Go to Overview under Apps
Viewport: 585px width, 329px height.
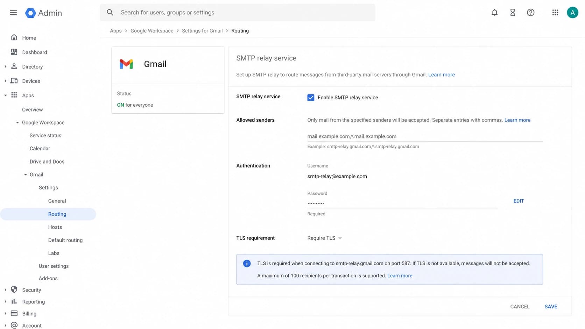tap(32, 109)
